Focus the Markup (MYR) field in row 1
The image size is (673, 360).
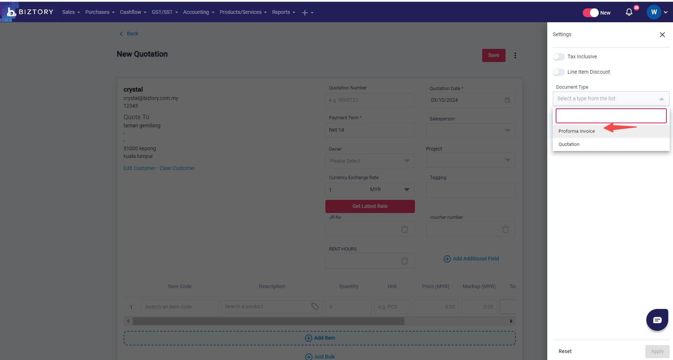479,307
